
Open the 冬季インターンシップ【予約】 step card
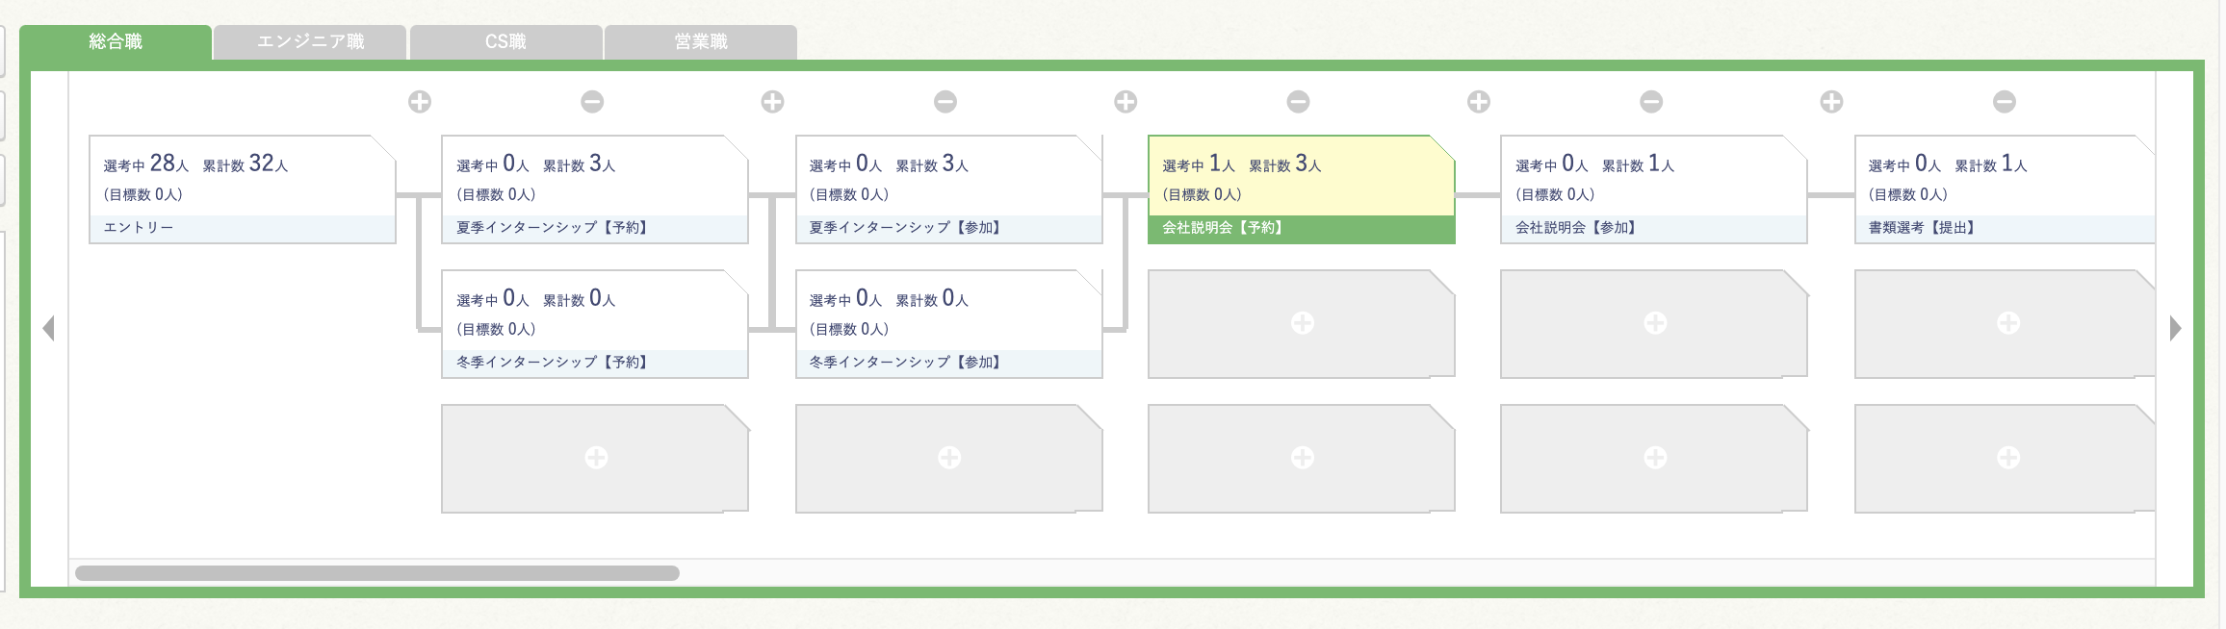[594, 324]
